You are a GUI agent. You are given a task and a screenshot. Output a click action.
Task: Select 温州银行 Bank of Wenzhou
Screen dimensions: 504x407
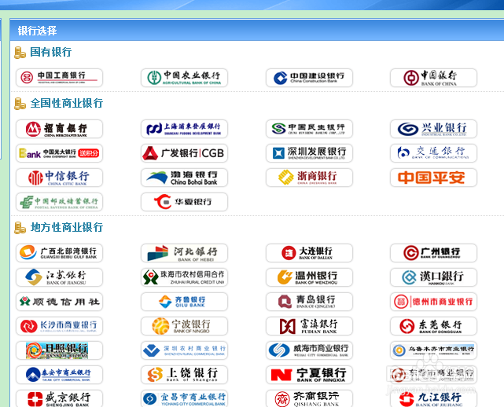coord(309,277)
